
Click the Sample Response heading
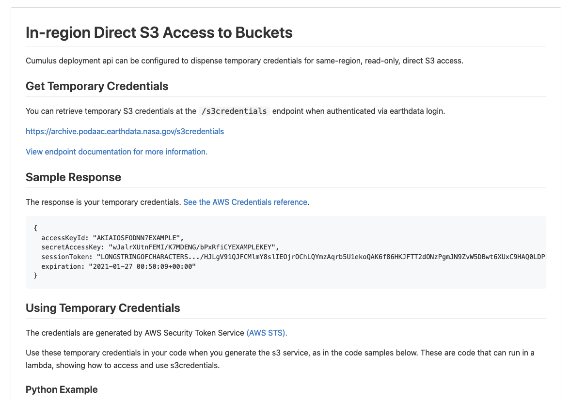73,177
